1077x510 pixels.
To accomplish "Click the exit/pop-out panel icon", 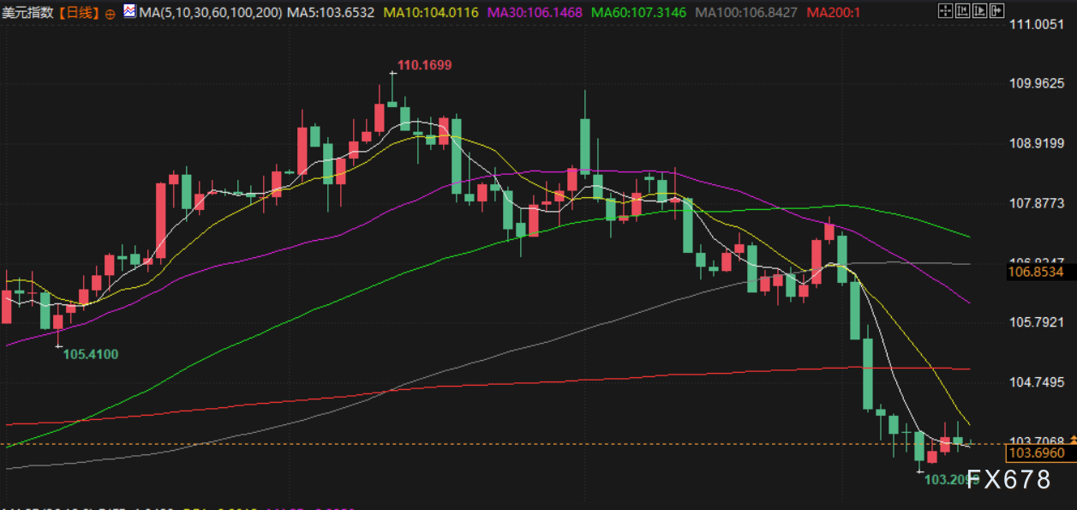I will point(996,10).
